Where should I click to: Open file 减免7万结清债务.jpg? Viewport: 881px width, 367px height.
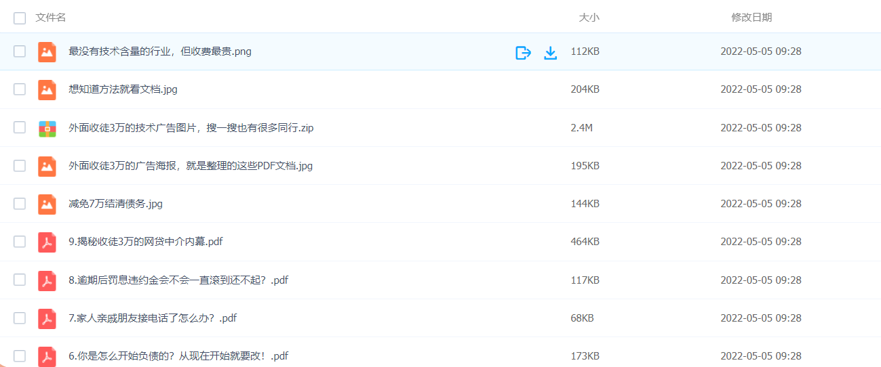coord(115,204)
